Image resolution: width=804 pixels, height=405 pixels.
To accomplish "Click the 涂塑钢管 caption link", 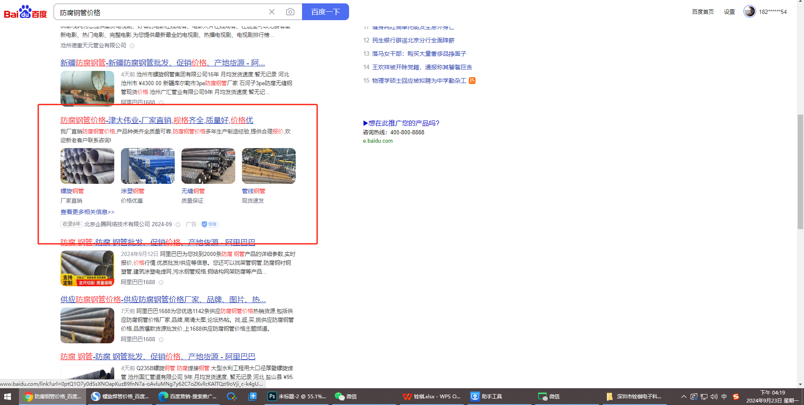I will 133,191.
